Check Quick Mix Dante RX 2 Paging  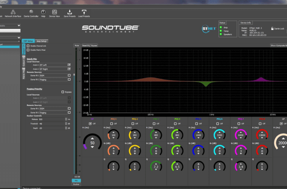click(69, 79)
